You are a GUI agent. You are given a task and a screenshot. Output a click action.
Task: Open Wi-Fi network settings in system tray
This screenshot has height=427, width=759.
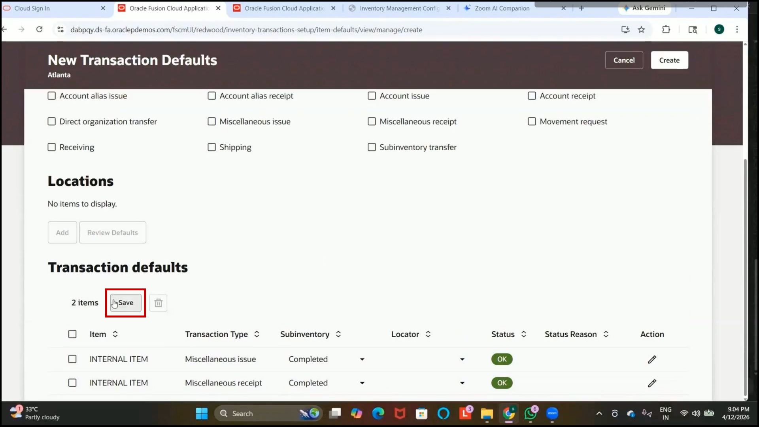(x=684, y=414)
